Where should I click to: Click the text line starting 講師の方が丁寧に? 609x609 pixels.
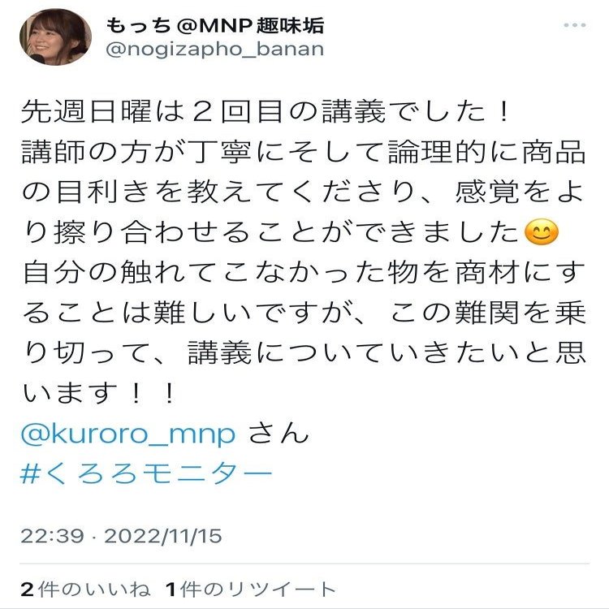304,153
